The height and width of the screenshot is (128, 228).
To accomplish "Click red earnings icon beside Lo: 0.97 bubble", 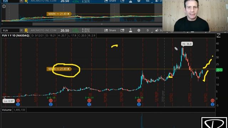I will pyautogui.click(x=18, y=100).
